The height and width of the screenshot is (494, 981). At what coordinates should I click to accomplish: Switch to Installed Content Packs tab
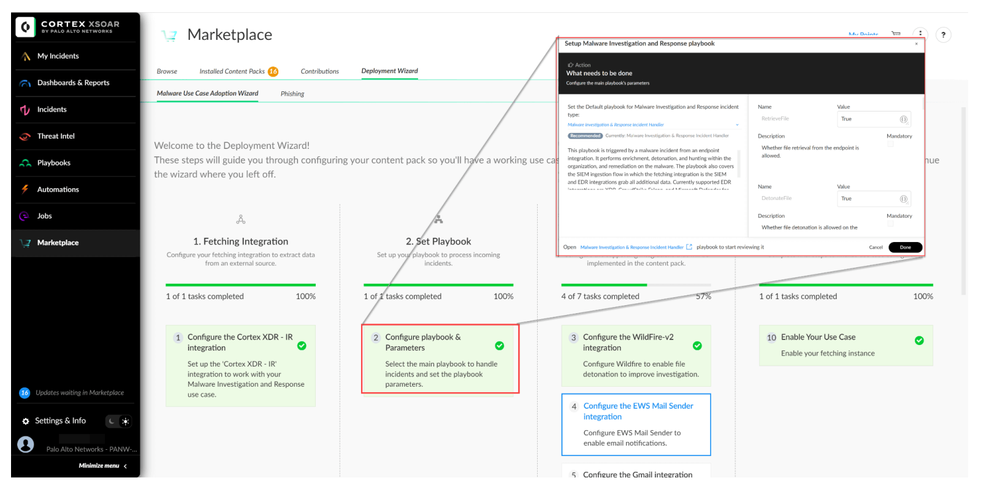tap(232, 72)
